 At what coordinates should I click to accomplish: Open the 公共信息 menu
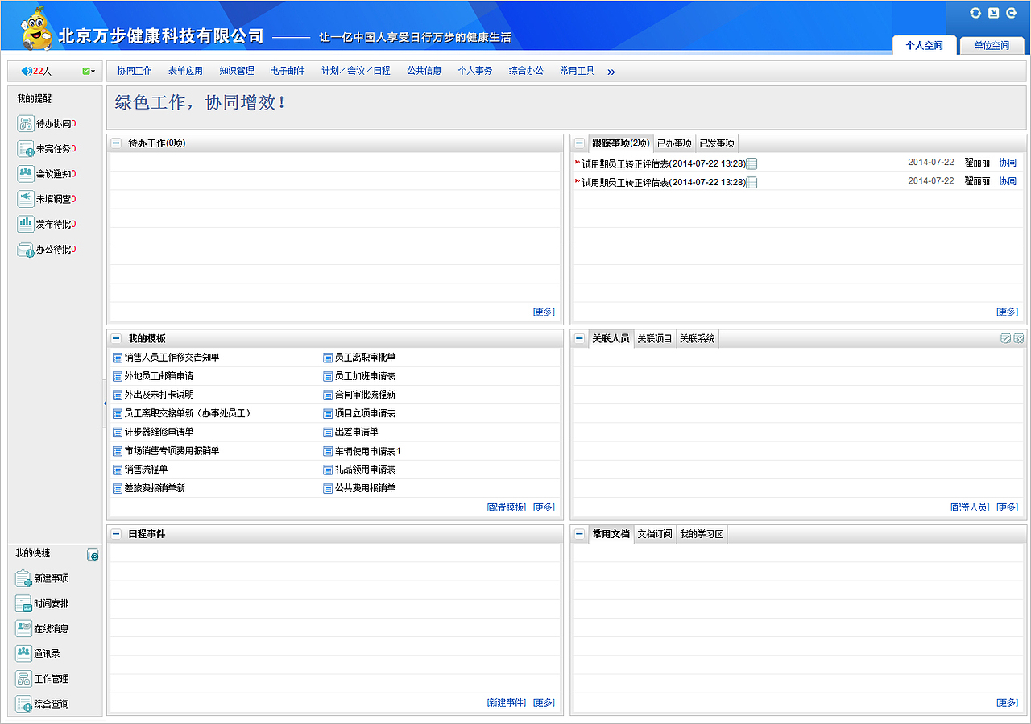(x=424, y=71)
